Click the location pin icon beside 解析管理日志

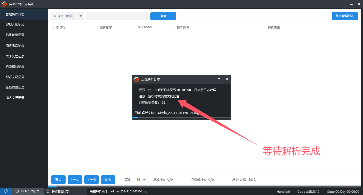48,191
